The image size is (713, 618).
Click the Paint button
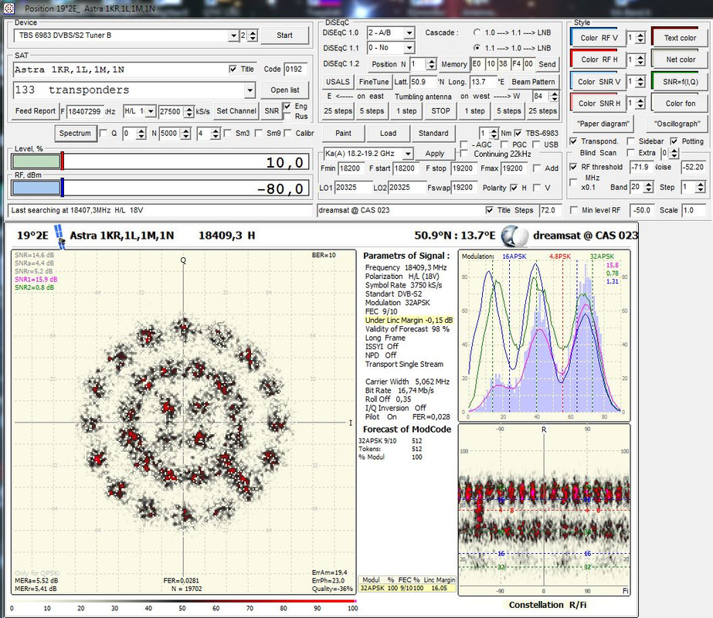tap(343, 133)
